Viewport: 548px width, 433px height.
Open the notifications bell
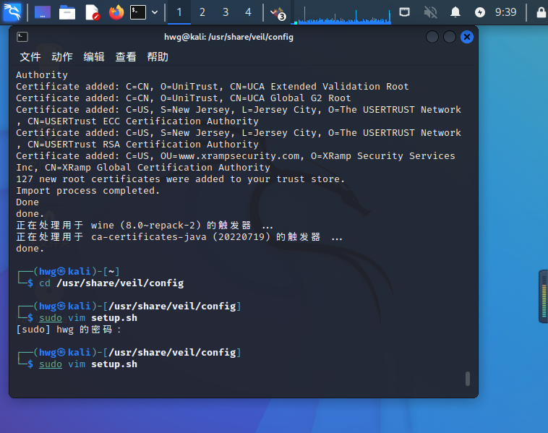455,12
